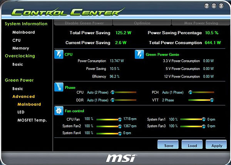Viewport: 231px width, 165px height.
Task: Adjust System Fan2 speed slider
Action: pyautogui.click(x=109, y=126)
